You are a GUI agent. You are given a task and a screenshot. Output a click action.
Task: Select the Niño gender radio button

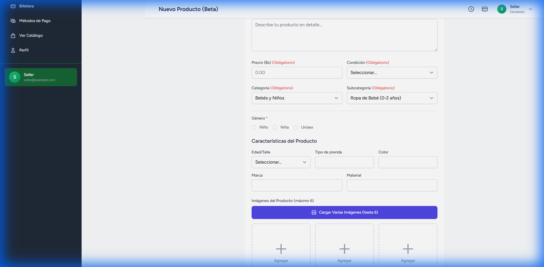coord(254,127)
